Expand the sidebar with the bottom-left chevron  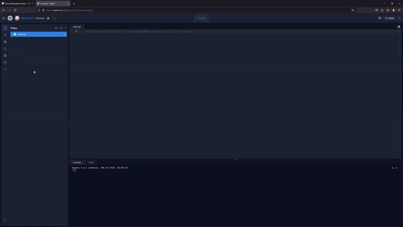point(5,220)
